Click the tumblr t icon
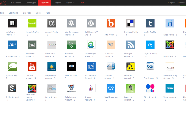This screenshot has height=124, width=186. pos(150,23)
